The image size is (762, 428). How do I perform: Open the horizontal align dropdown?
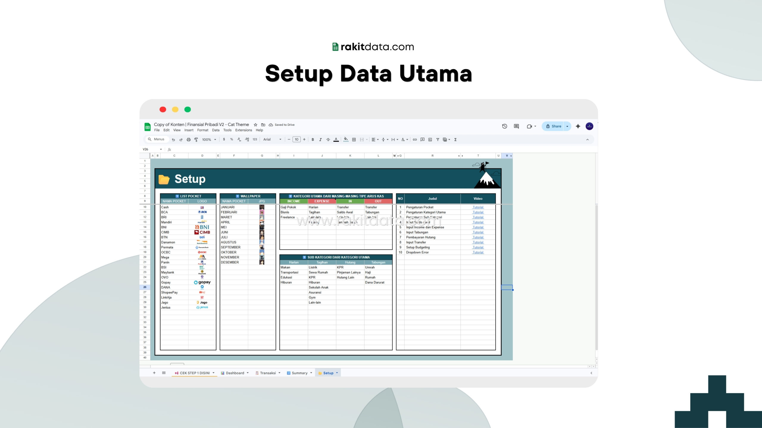[375, 139]
